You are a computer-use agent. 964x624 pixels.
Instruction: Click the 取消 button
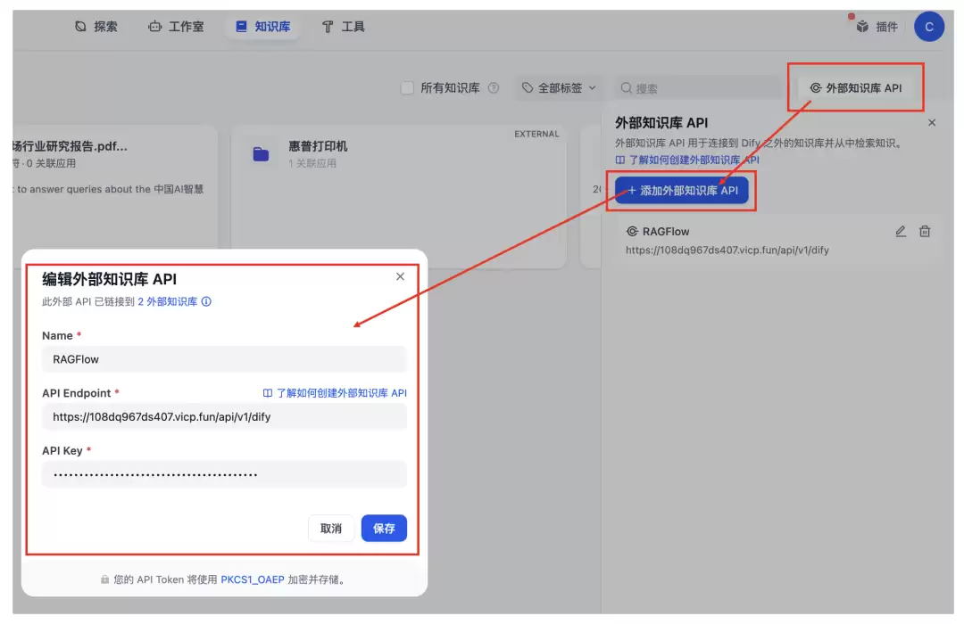pos(331,529)
